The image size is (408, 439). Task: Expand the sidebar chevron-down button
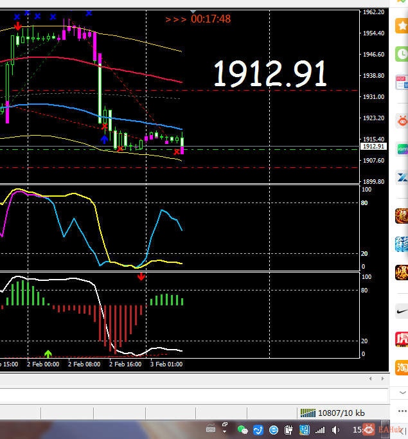[x=403, y=393]
